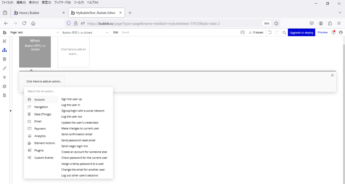Expand the Page: test dropdown
345x184 pixels.
click(x=35, y=32)
